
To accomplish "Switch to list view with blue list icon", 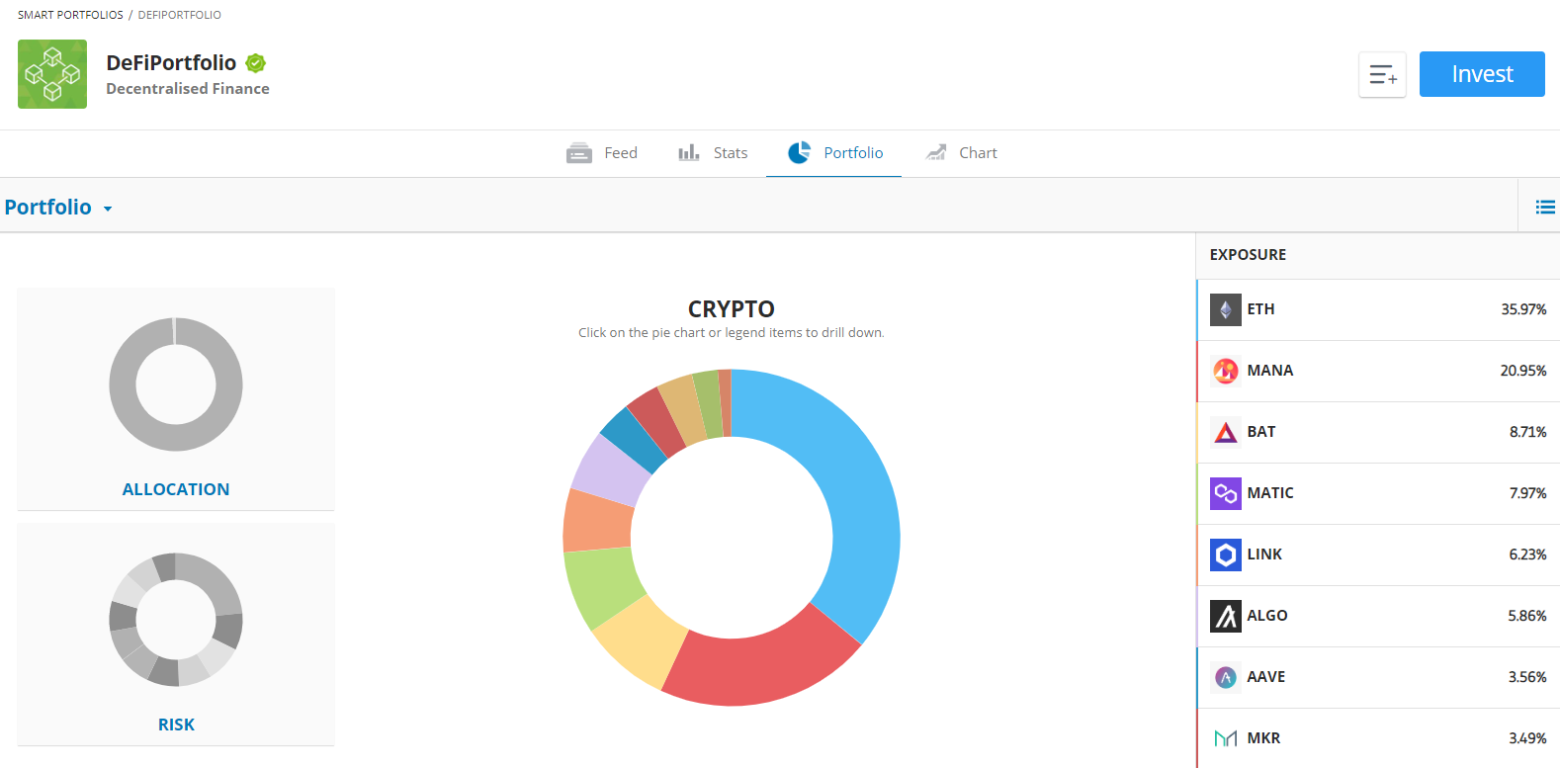I will click(1545, 207).
